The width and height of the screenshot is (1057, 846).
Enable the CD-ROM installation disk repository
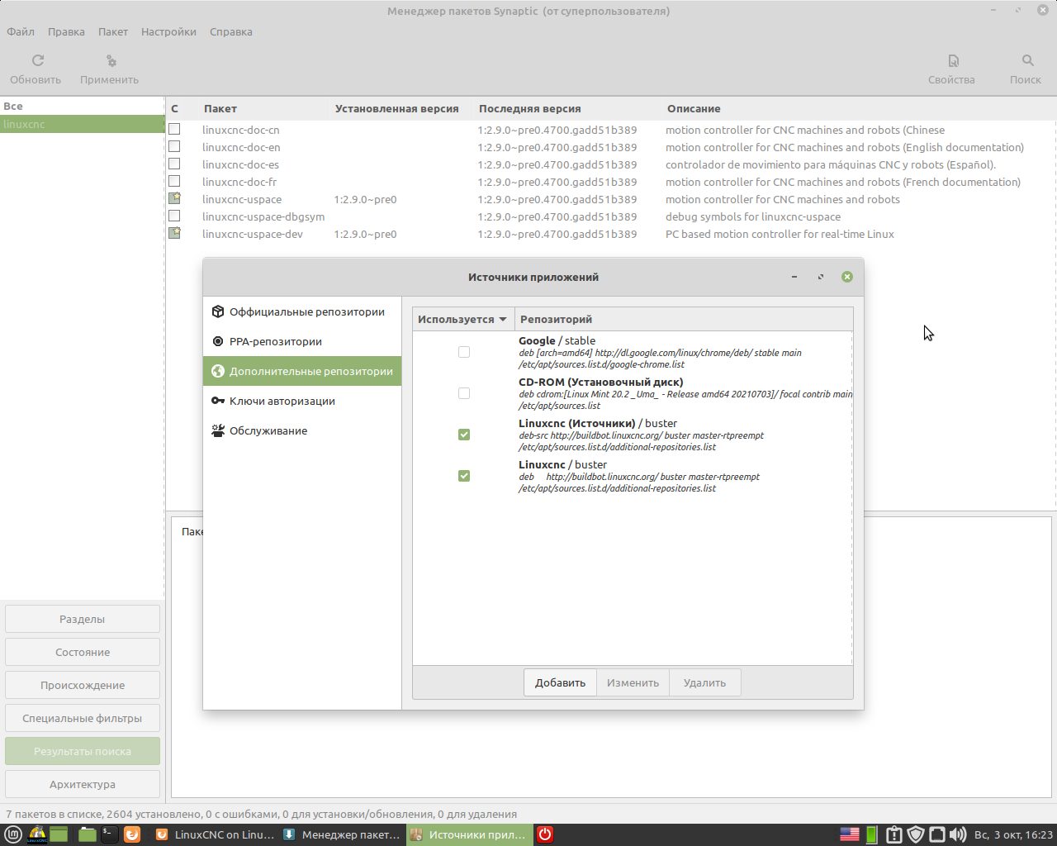[x=464, y=393]
